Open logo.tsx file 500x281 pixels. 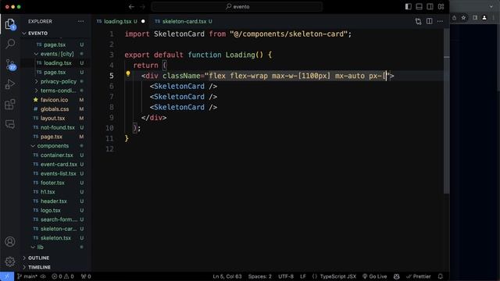[x=50, y=211]
